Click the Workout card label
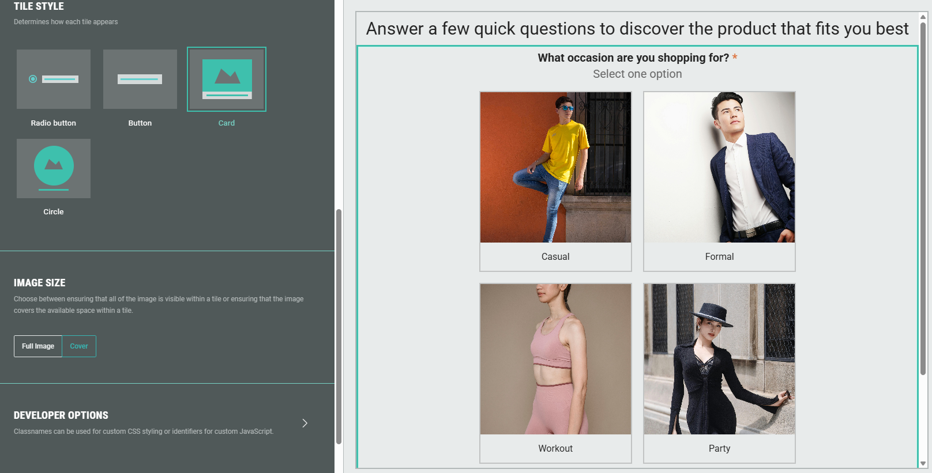The height and width of the screenshot is (473, 932). [555, 449]
